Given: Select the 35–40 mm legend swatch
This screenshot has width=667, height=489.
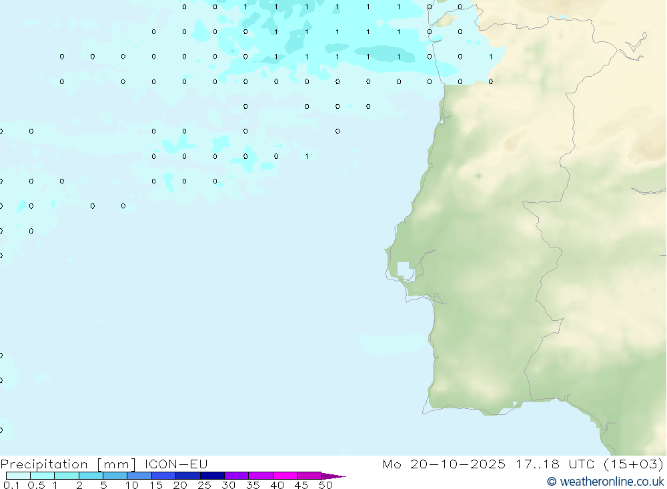Looking at the screenshot, I should [260, 476].
